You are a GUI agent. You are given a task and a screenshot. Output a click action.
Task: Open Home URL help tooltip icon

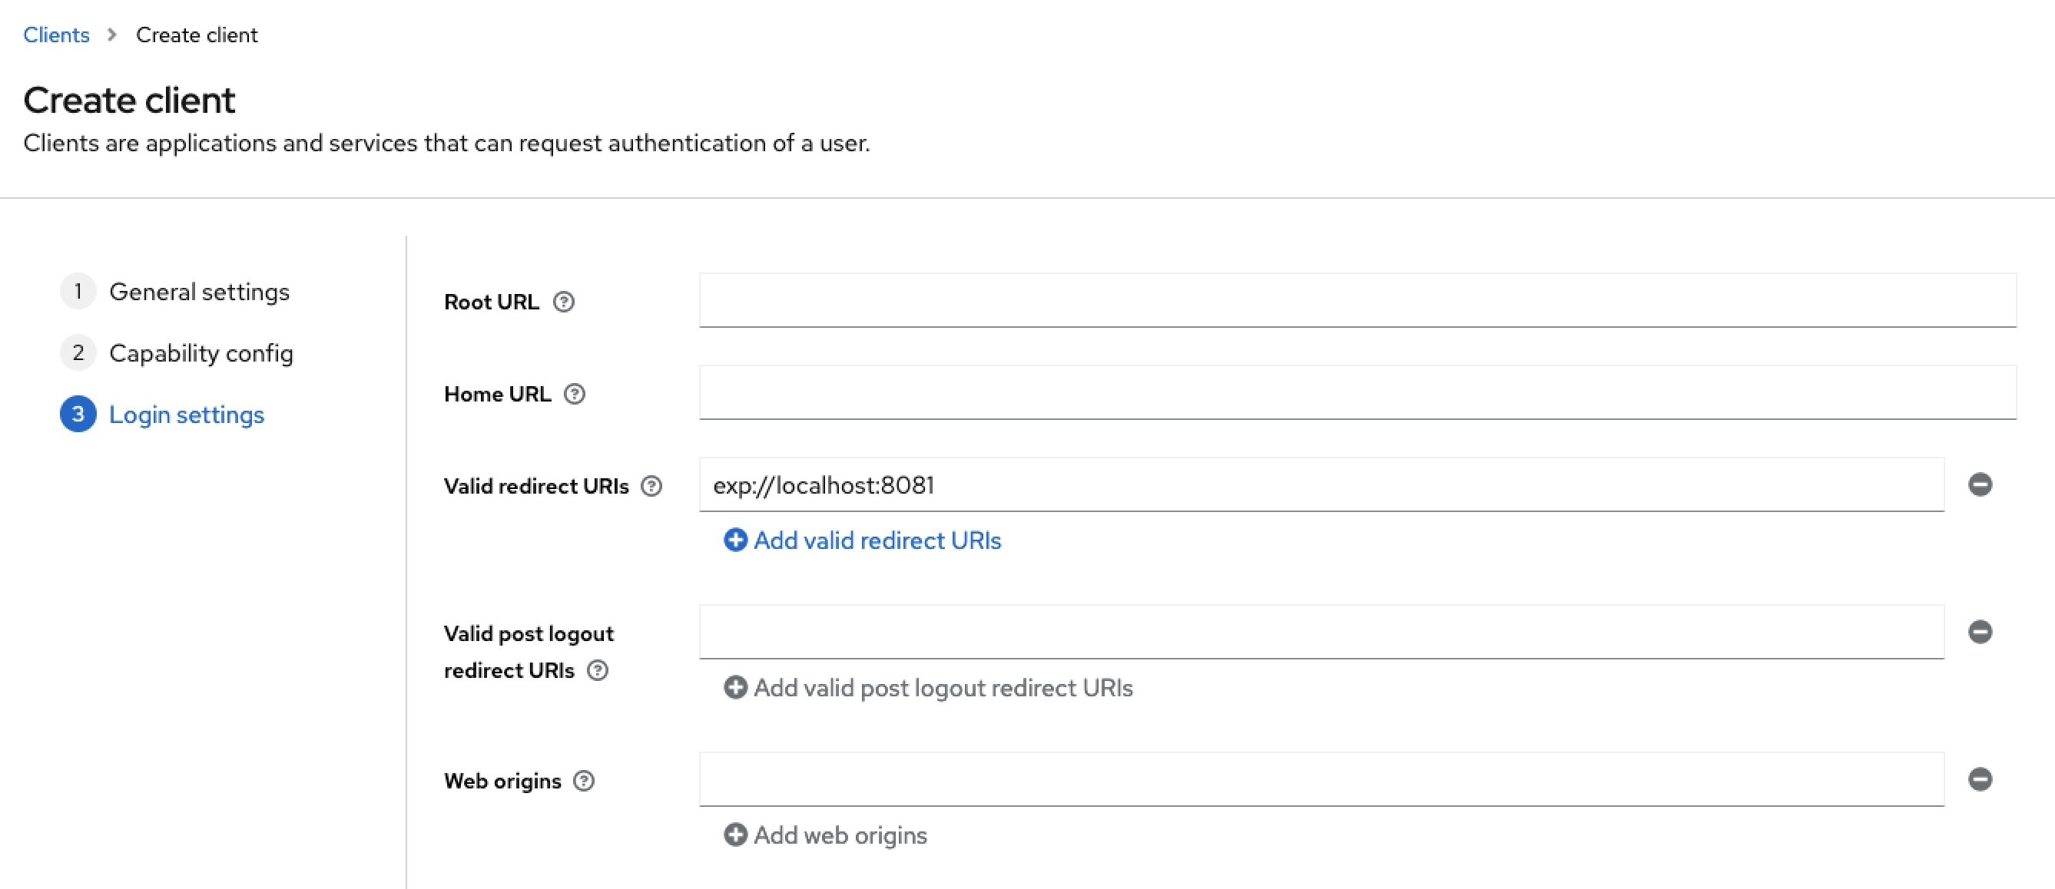click(575, 394)
